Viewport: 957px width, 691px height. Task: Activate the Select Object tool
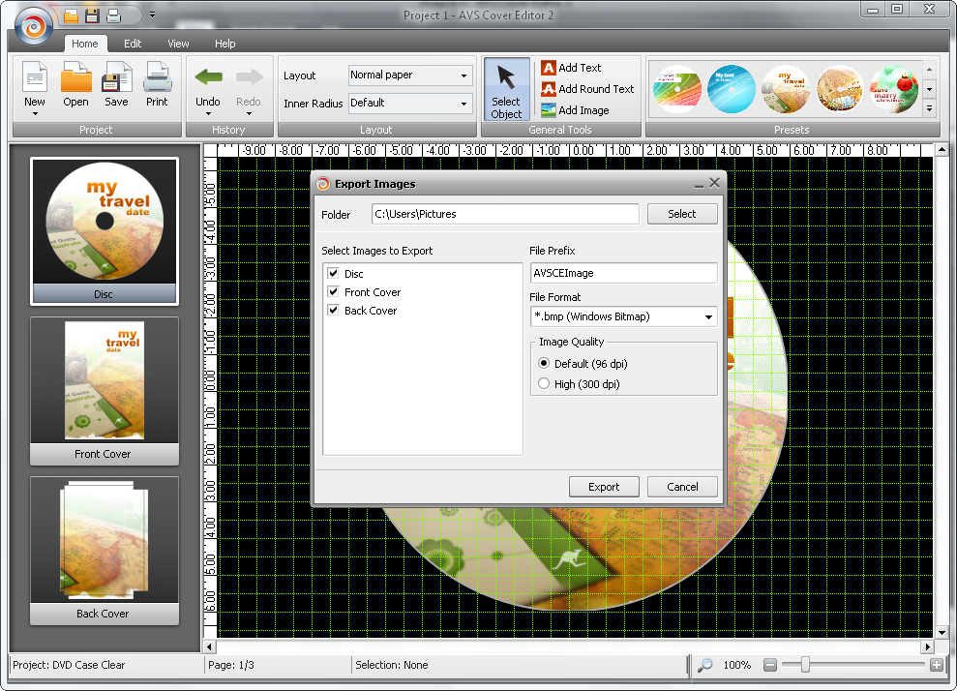coord(506,89)
